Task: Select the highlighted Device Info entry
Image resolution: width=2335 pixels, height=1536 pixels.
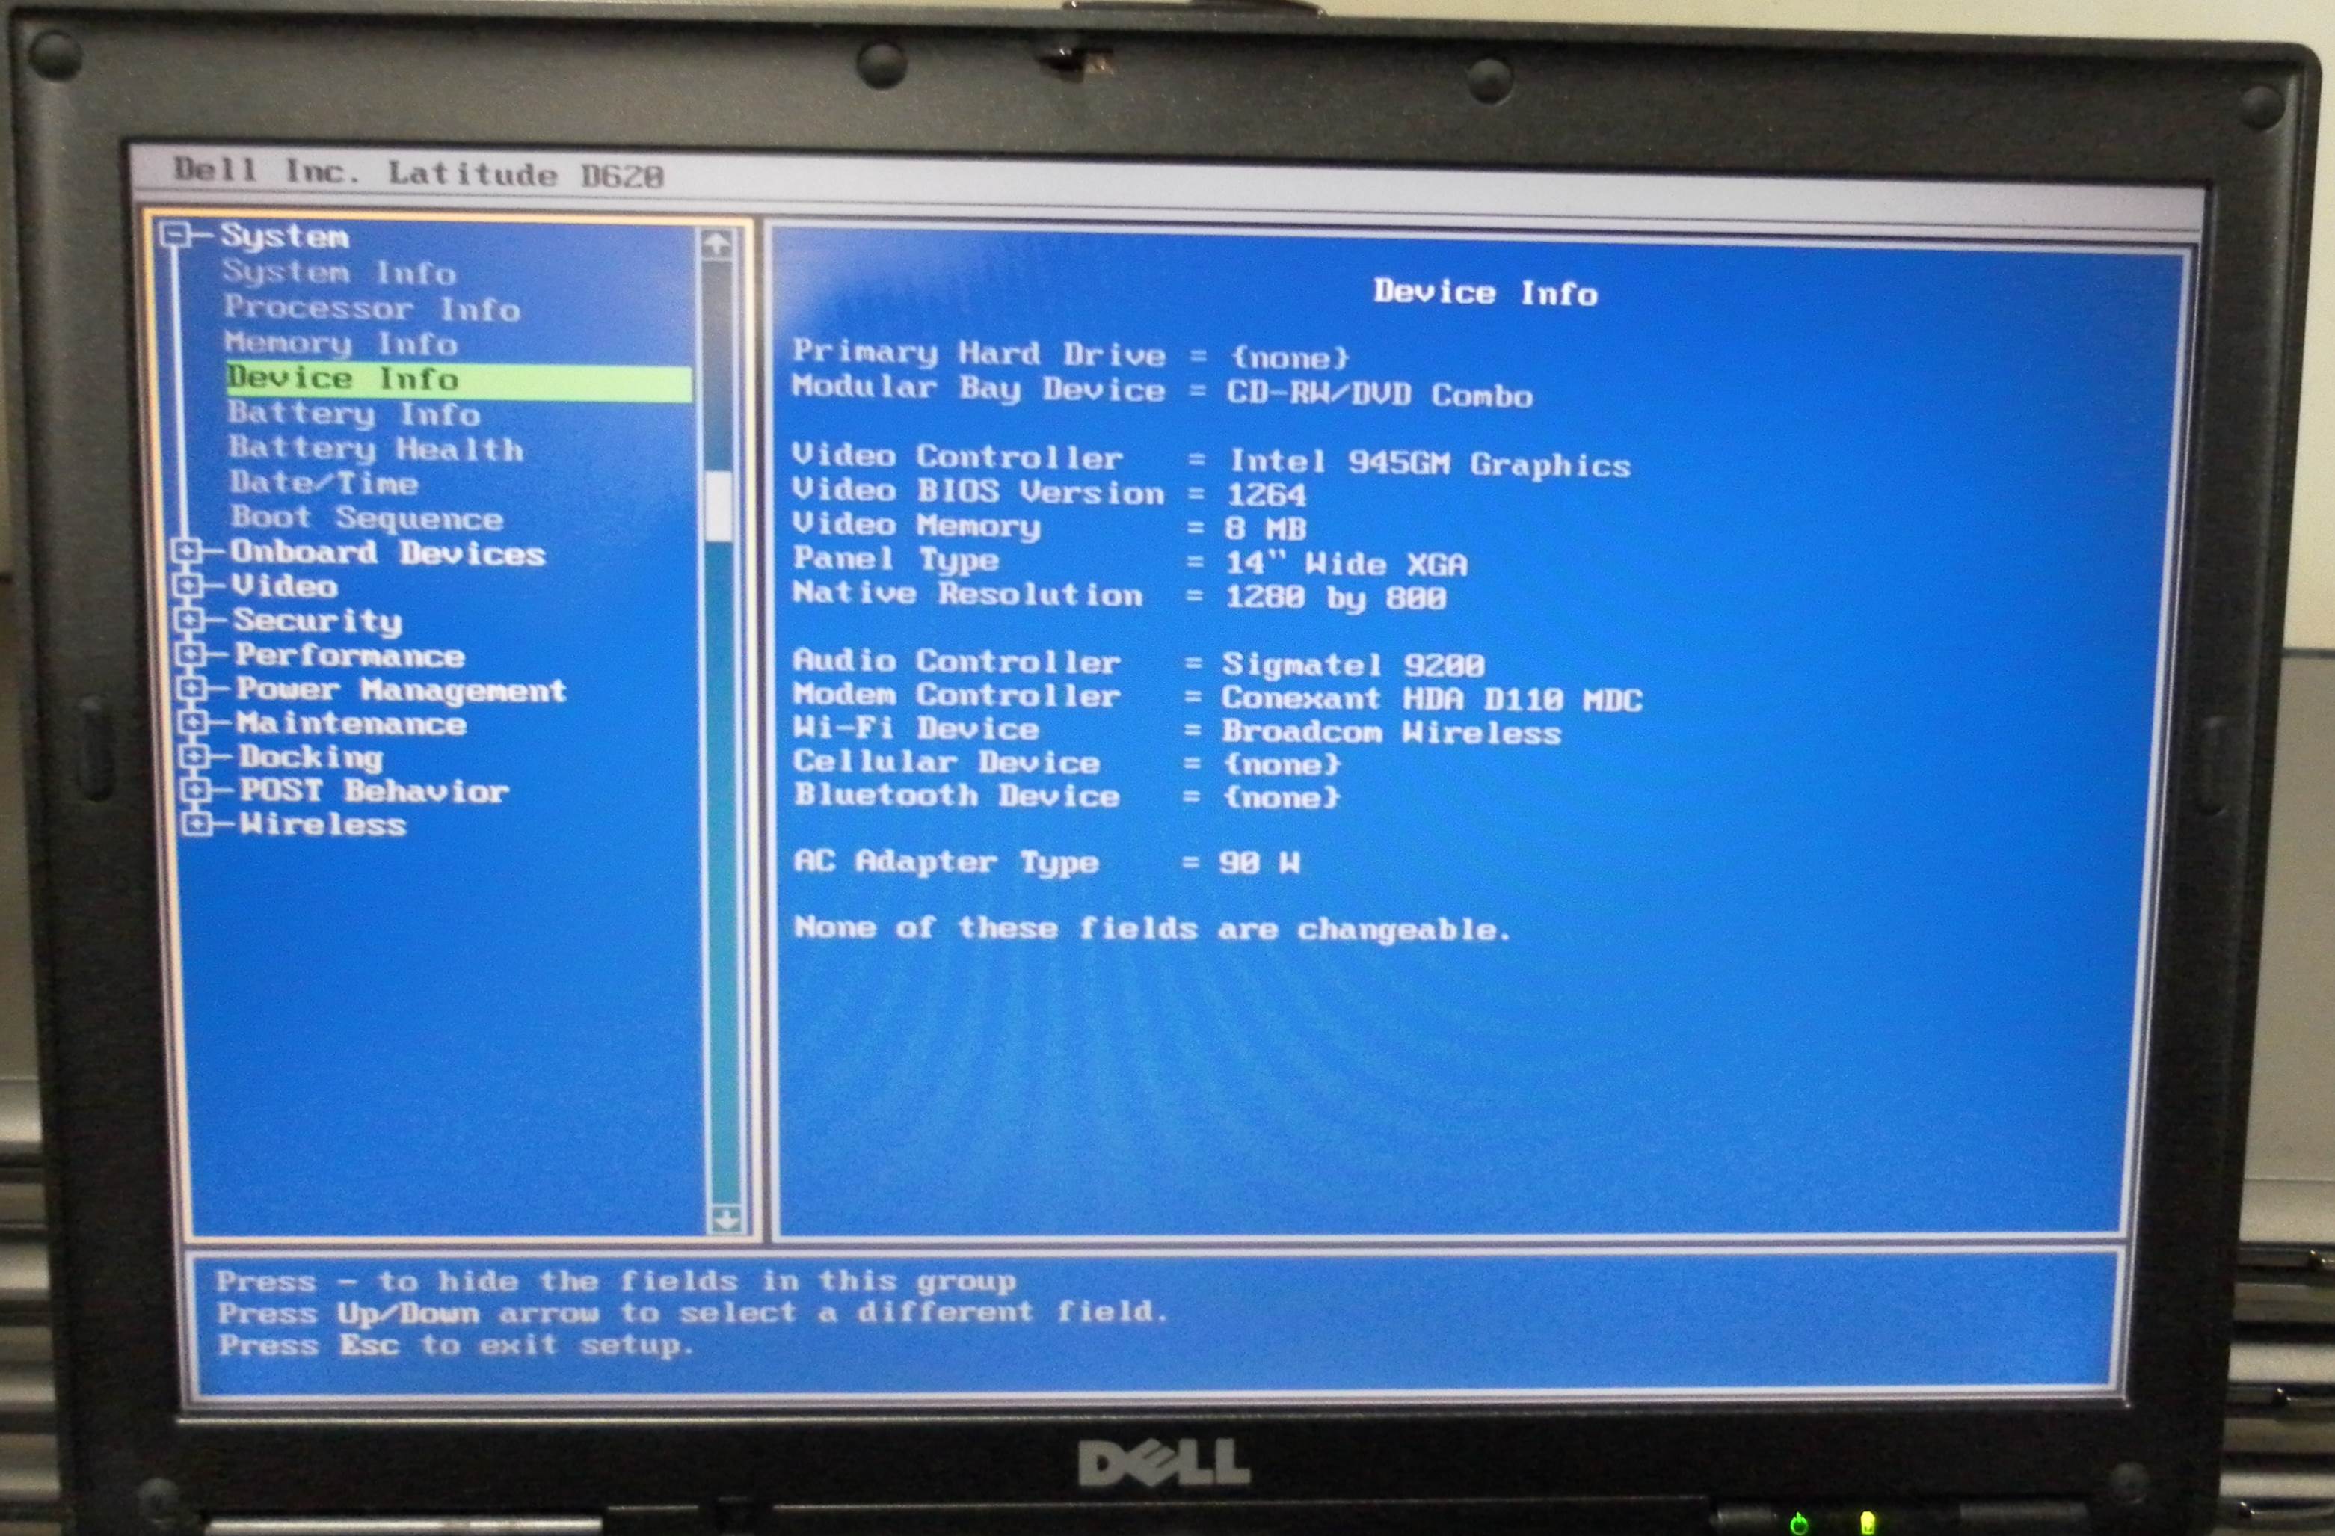Action: (458, 380)
